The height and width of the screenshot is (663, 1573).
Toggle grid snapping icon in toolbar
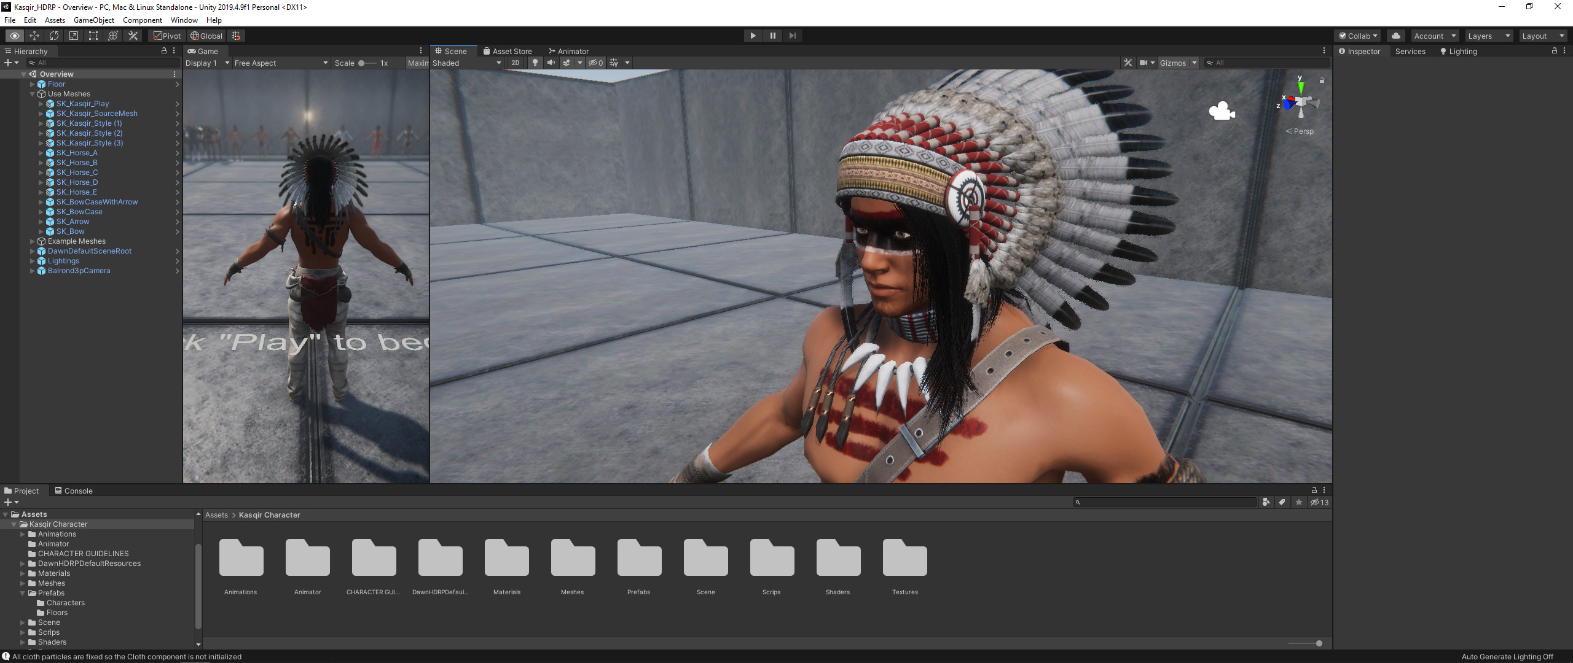point(236,36)
